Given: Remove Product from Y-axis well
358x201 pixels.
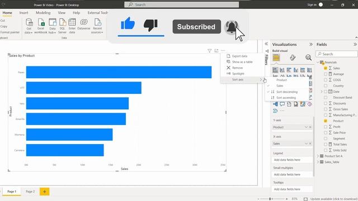Looking at the screenshot, I should [x=310, y=127].
